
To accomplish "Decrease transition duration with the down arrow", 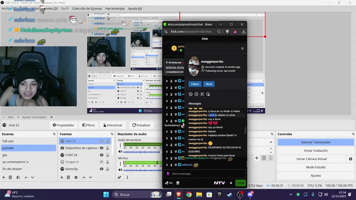I will [271, 152].
